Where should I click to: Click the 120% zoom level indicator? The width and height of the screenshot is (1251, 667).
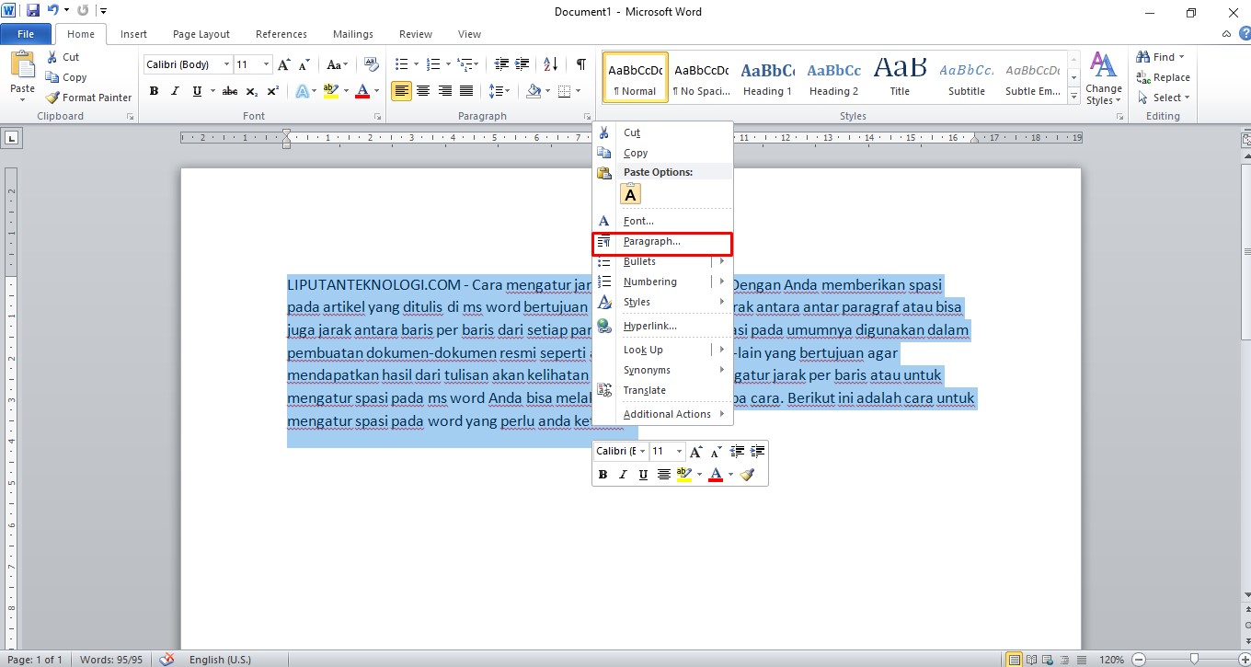1110,660
